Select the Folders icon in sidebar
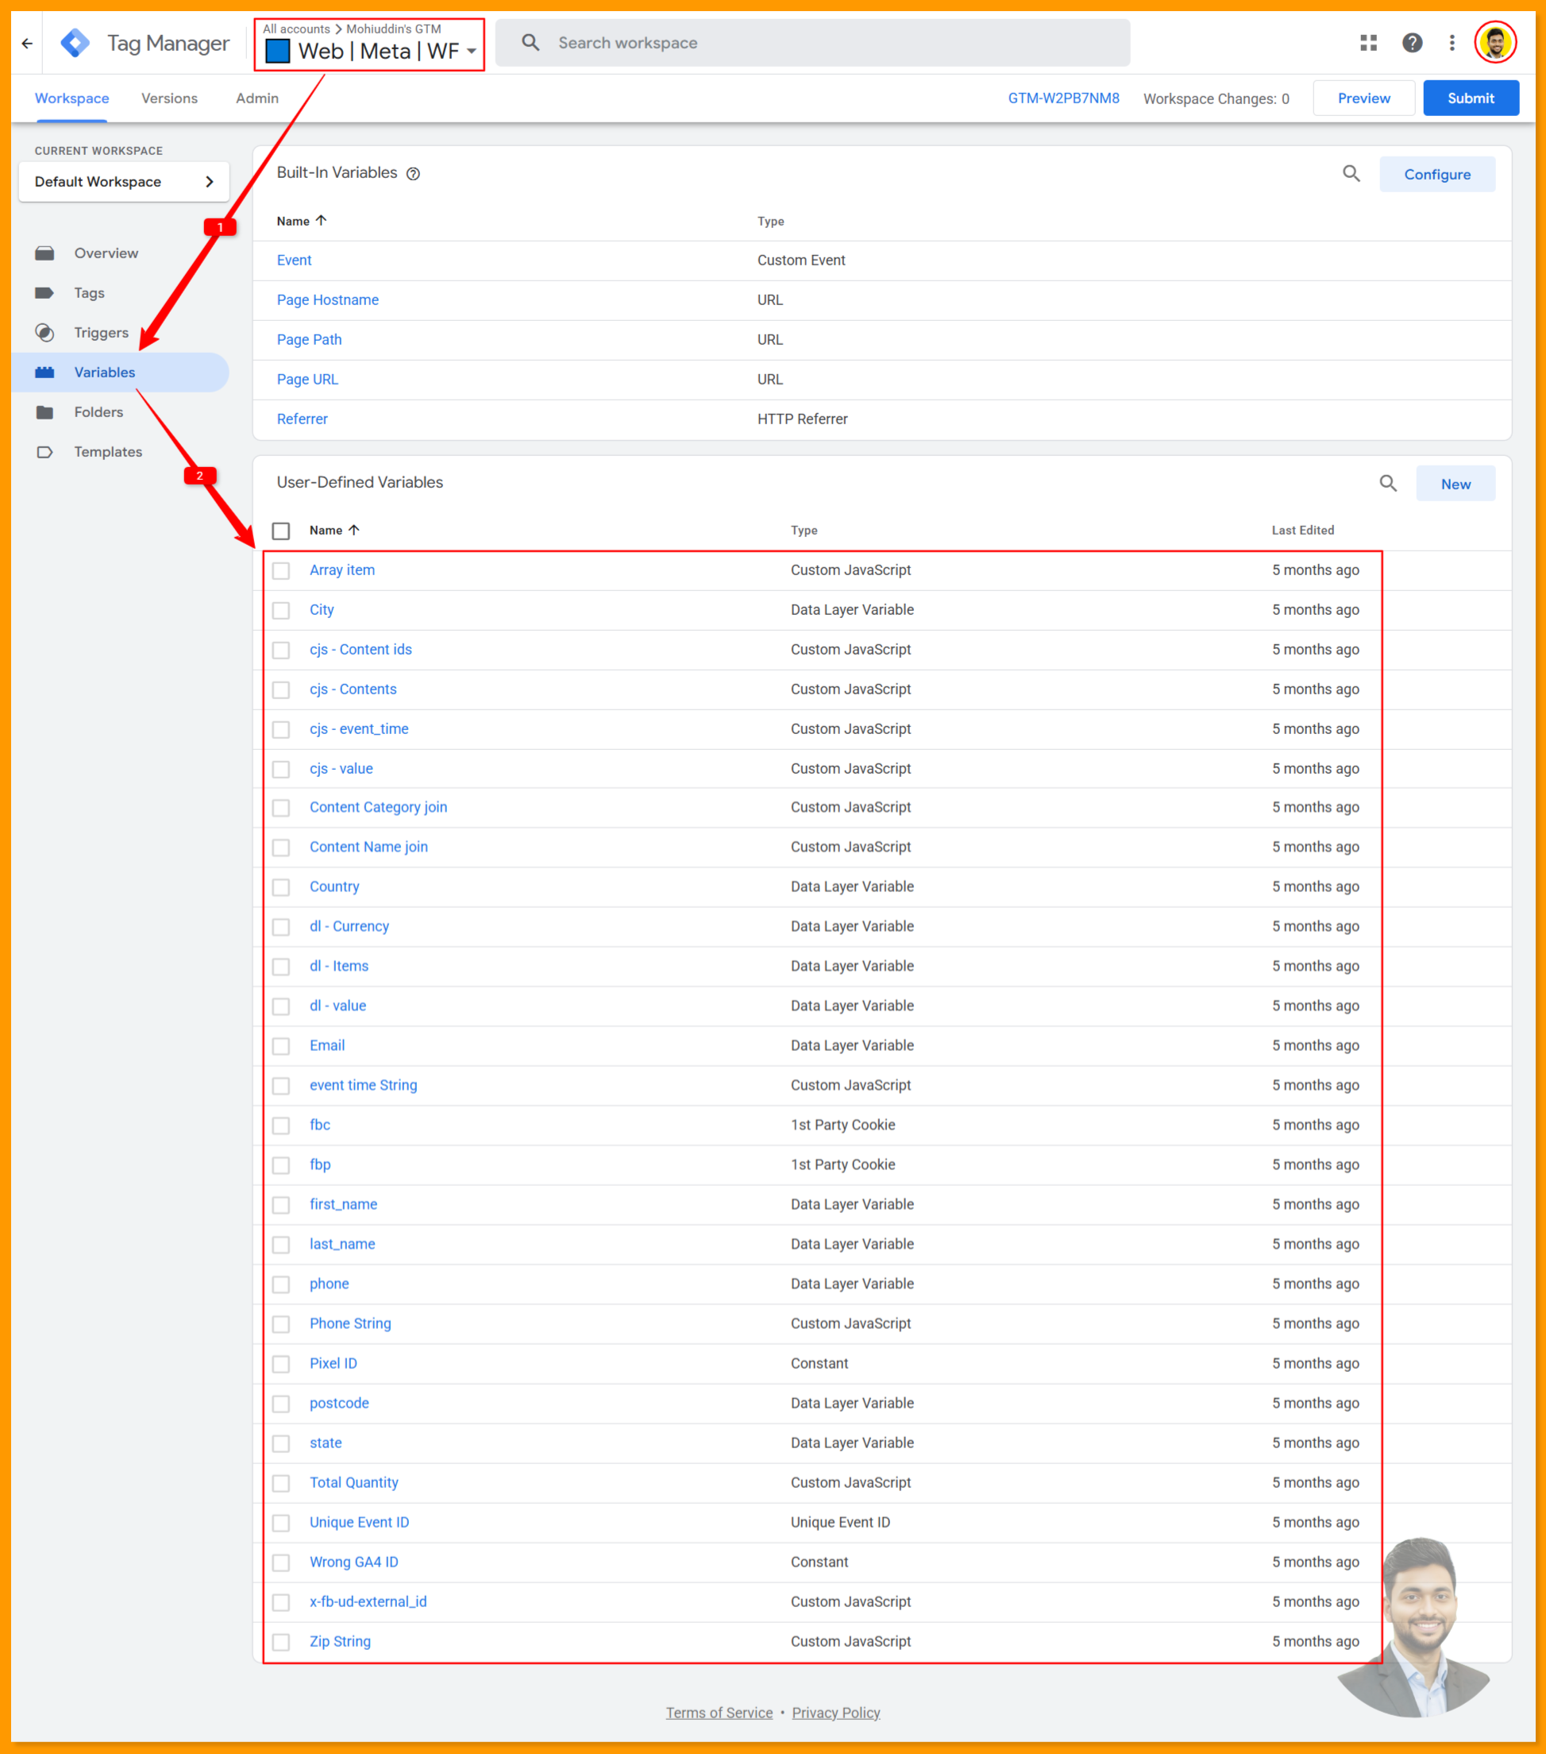The image size is (1546, 1754). [44, 412]
